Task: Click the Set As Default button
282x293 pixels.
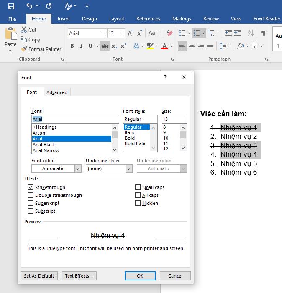Action: point(39,276)
